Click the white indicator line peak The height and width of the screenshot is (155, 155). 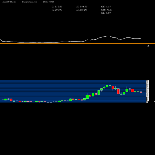coord(108,36)
